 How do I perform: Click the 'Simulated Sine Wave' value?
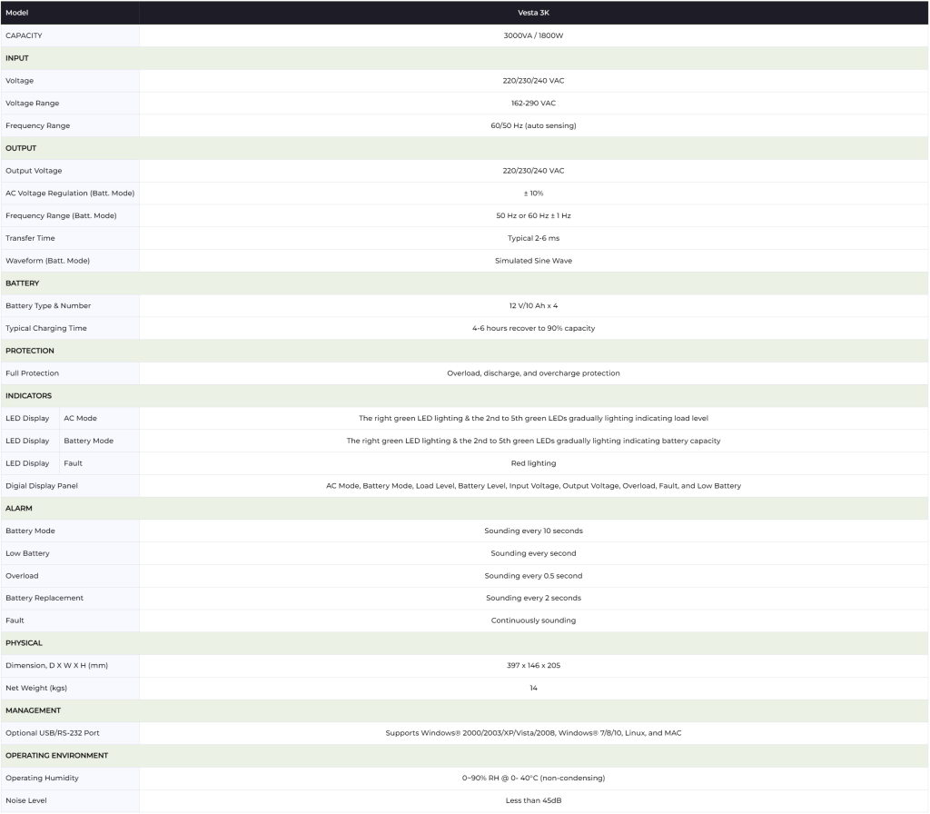pos(533,261)
